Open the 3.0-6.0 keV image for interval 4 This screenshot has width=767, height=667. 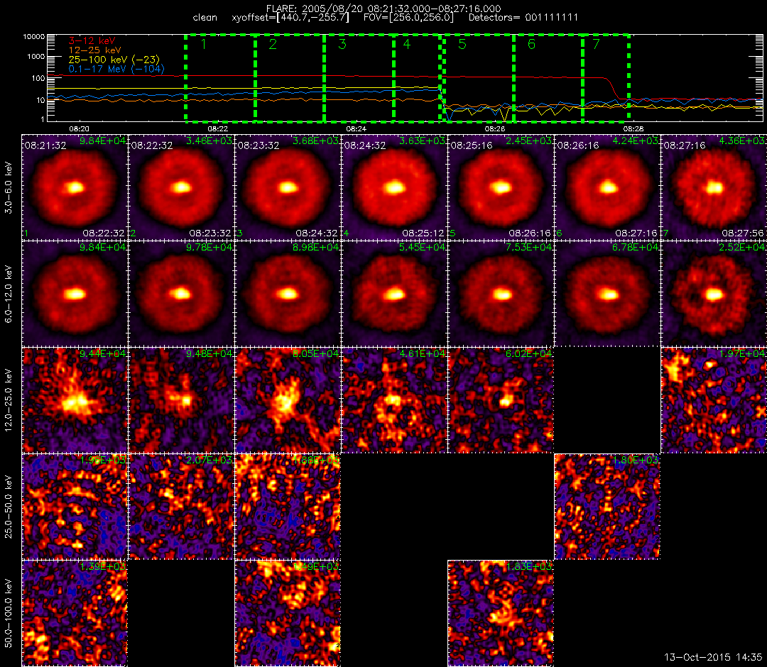pos(395,187)
